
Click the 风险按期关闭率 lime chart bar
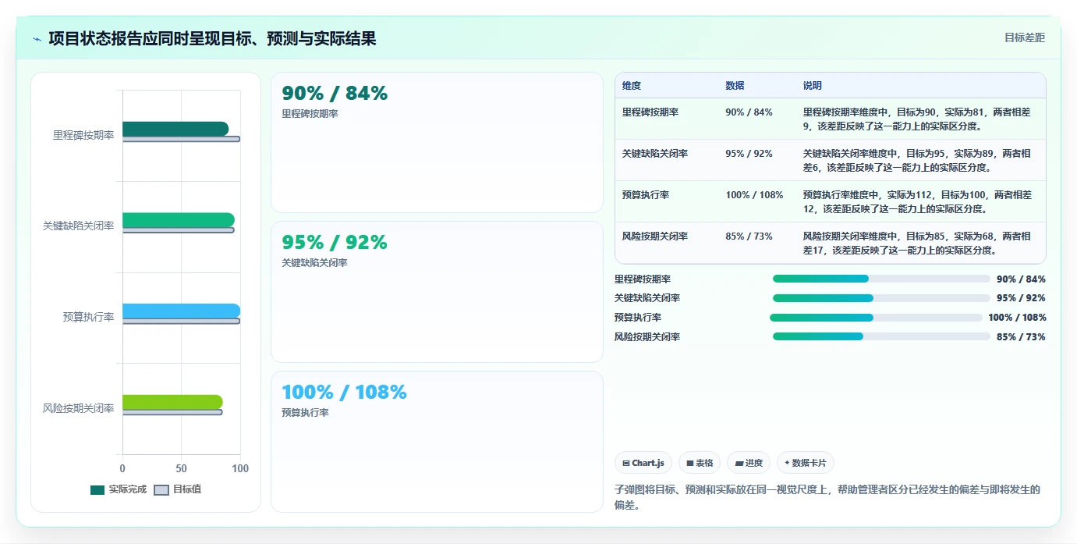click(x=172, y=402)
